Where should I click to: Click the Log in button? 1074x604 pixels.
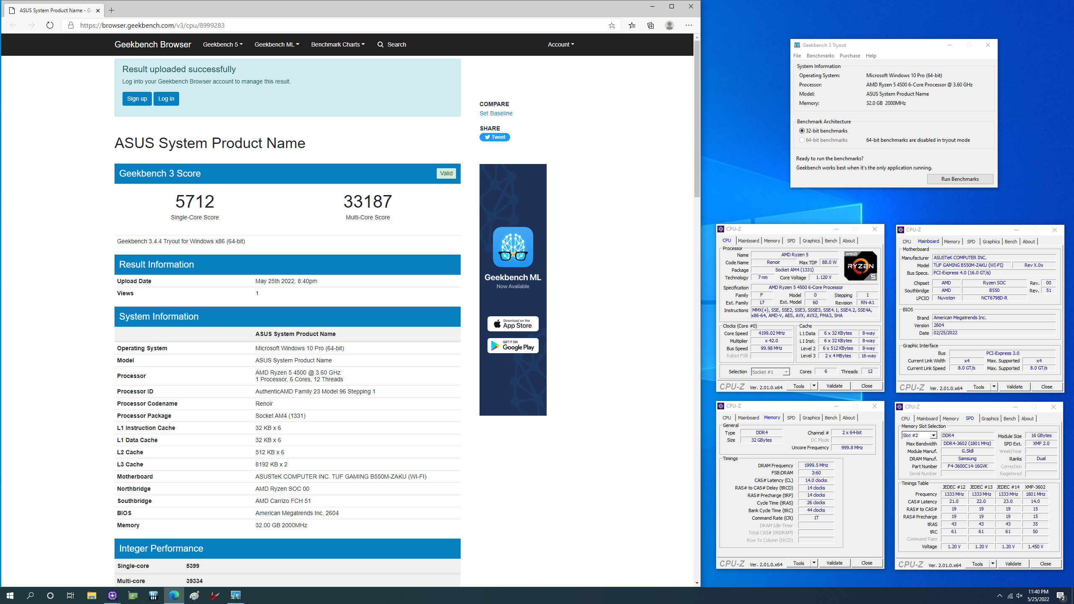point(166,99)
